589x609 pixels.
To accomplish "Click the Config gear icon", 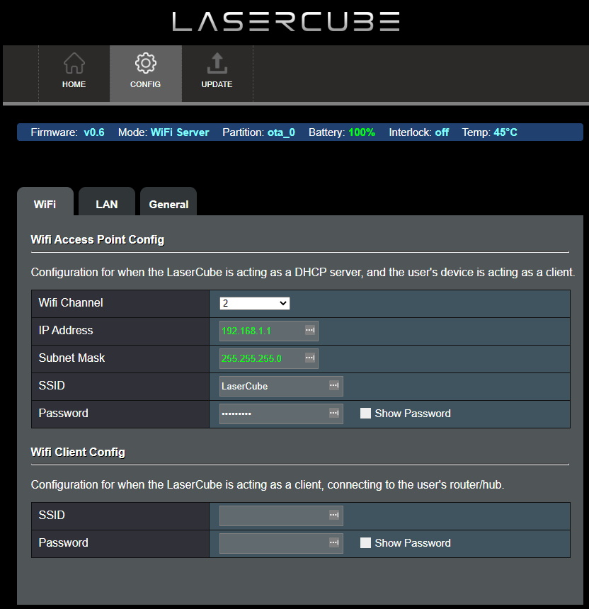I will pos(145,63).
